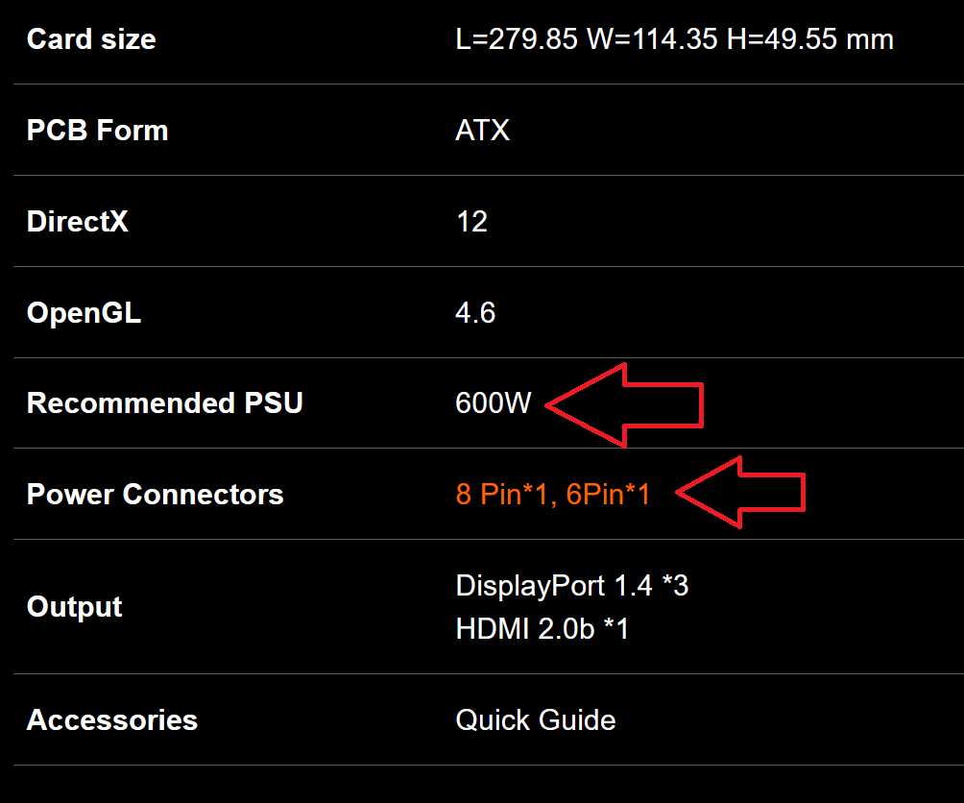Screen dimensions: 964x803
Task: Click the DirectX label
Action: point(78,221)
